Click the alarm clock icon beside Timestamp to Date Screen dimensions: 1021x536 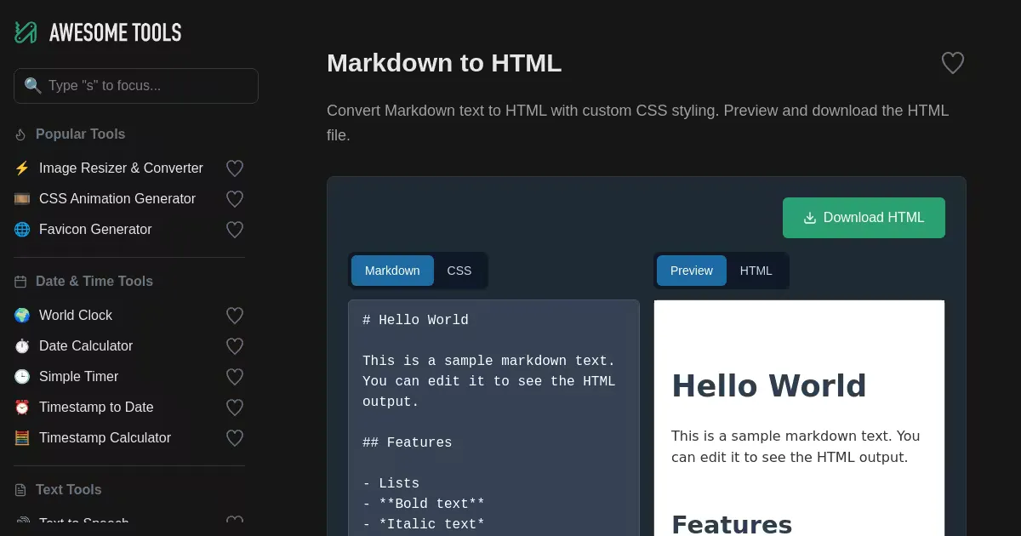pos(22,408)
